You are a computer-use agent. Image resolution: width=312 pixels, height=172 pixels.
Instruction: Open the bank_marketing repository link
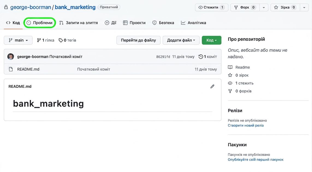(75, 7)
